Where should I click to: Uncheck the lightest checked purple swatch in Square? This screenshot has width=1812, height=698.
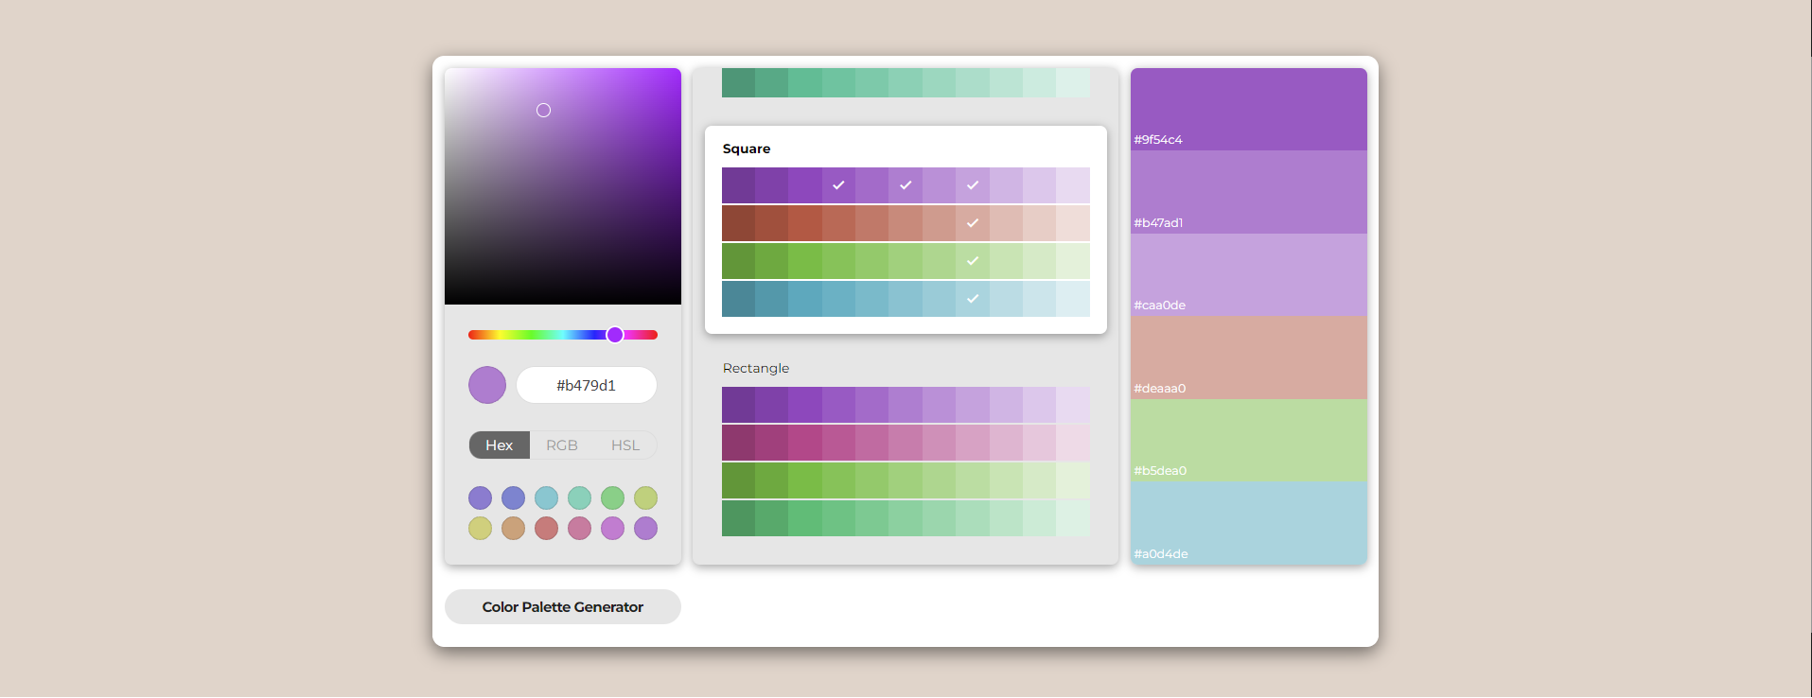973,185
